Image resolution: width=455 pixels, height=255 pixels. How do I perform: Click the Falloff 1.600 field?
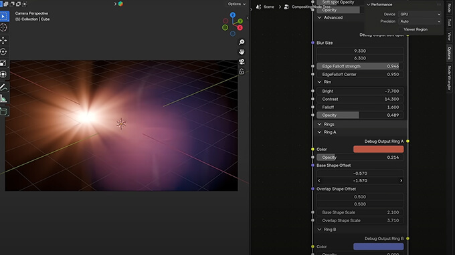click(x=360, y=107)
